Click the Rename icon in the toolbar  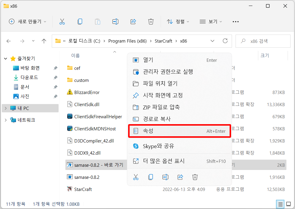[115, 22]
